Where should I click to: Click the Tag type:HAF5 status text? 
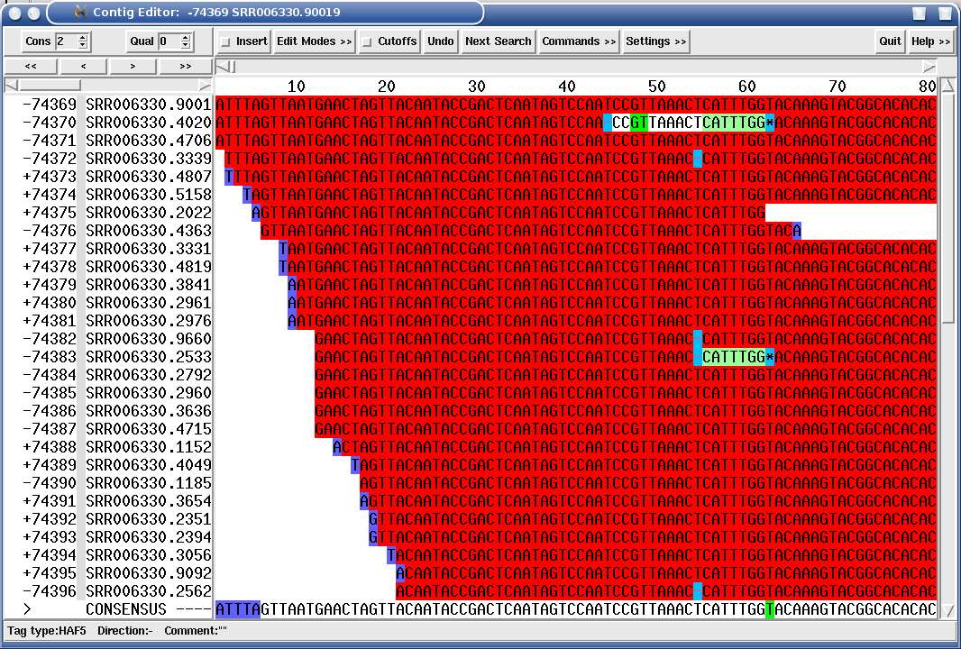click(x=47, y=631)
